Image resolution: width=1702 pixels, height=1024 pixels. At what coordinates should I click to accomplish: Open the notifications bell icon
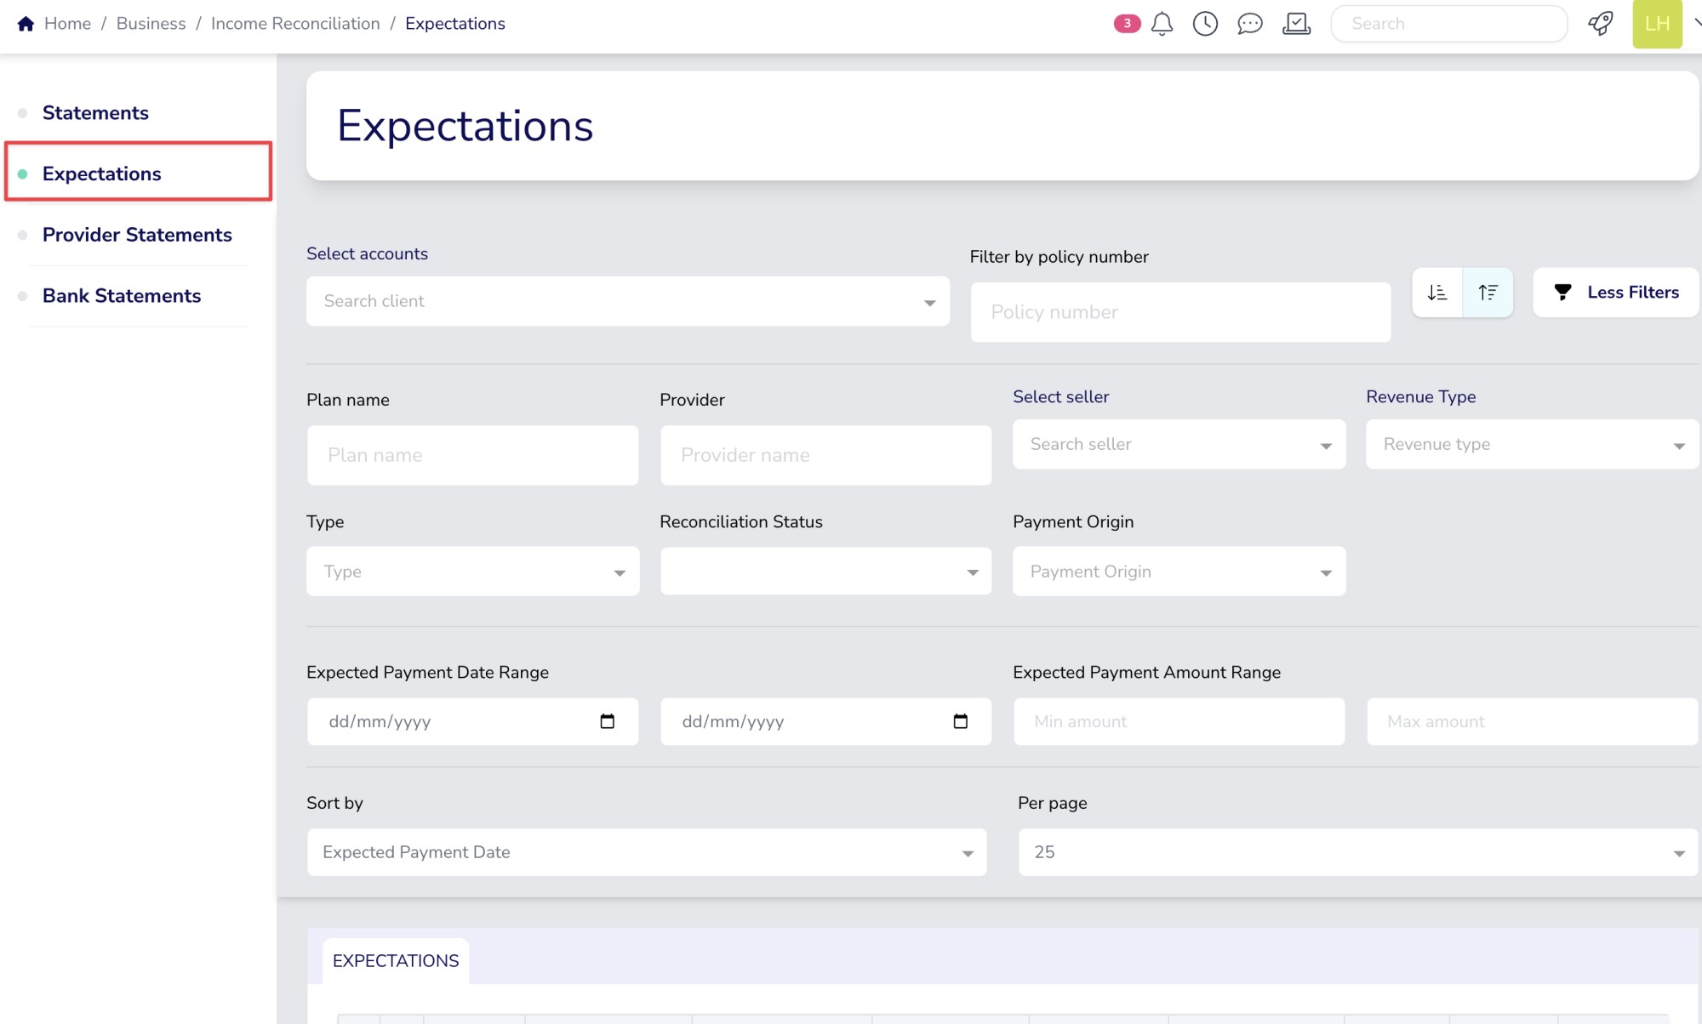click(1162, 24)
